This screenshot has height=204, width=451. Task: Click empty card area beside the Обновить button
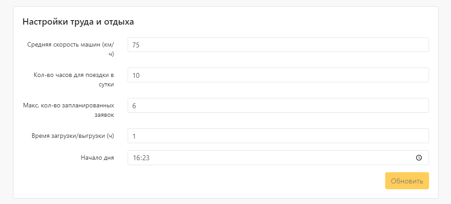click(x=230, y=181)
